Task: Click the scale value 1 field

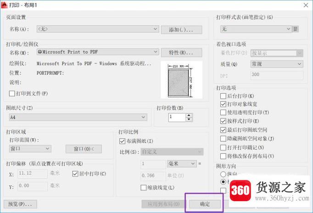Action: 153,164
